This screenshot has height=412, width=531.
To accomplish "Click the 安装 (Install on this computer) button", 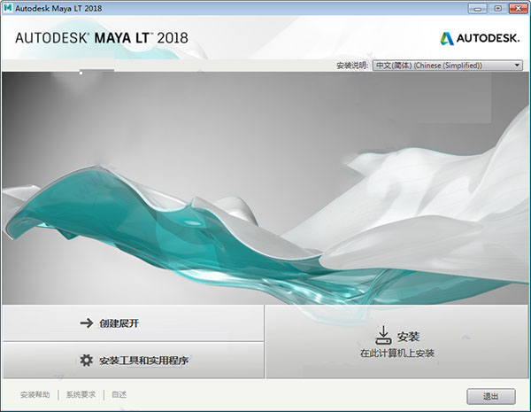I will [x=396, y=341].
